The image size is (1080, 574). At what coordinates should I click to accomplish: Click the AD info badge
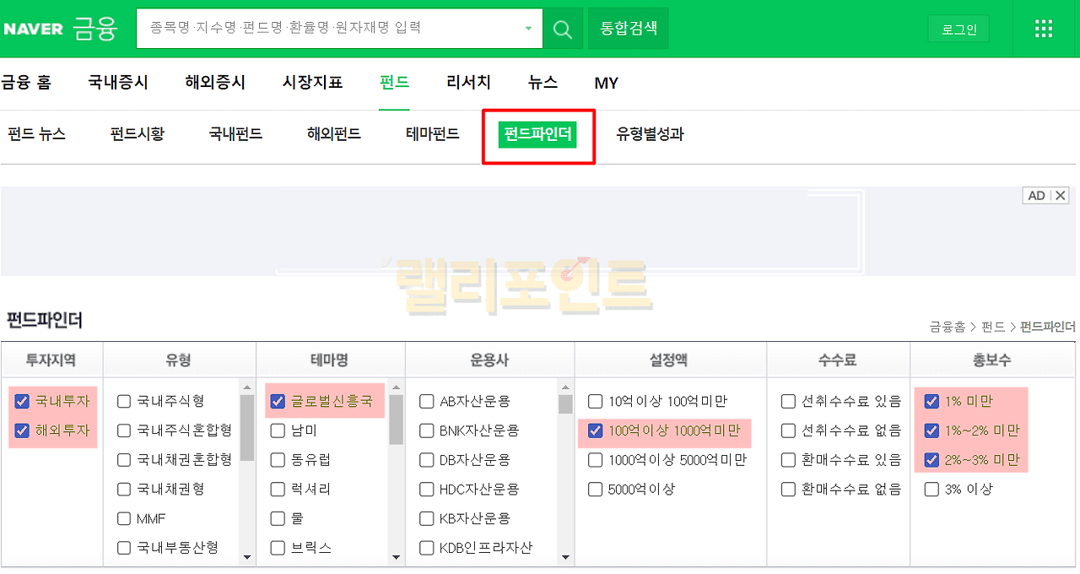[x=1036, y=196]
